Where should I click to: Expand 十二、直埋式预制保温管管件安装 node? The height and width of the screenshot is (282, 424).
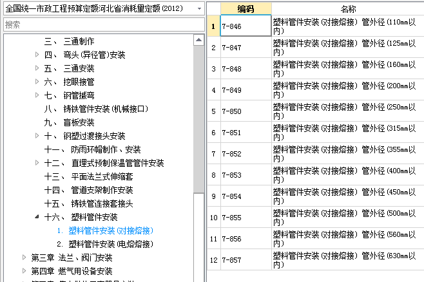37,163
